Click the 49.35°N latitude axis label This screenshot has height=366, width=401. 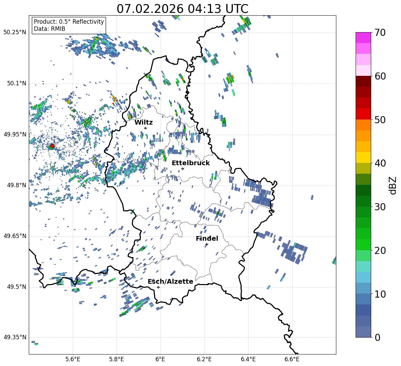coord(15,337)
